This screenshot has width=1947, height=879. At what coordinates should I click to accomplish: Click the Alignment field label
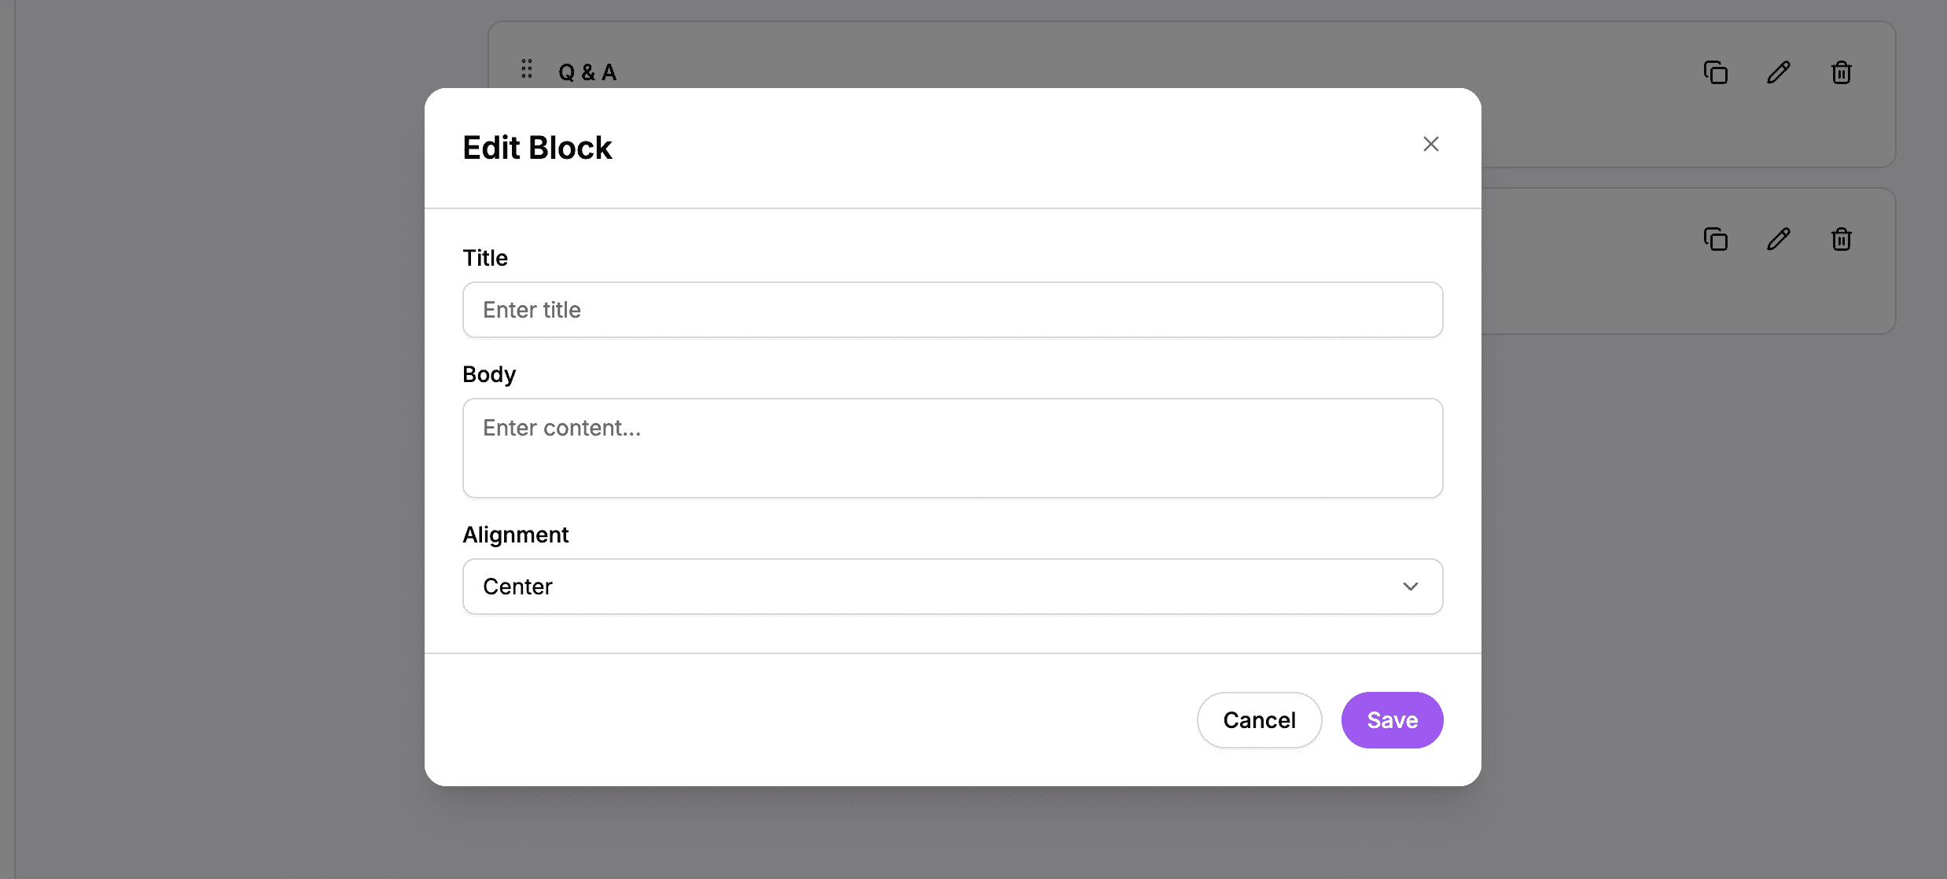(x=515, y=535)
